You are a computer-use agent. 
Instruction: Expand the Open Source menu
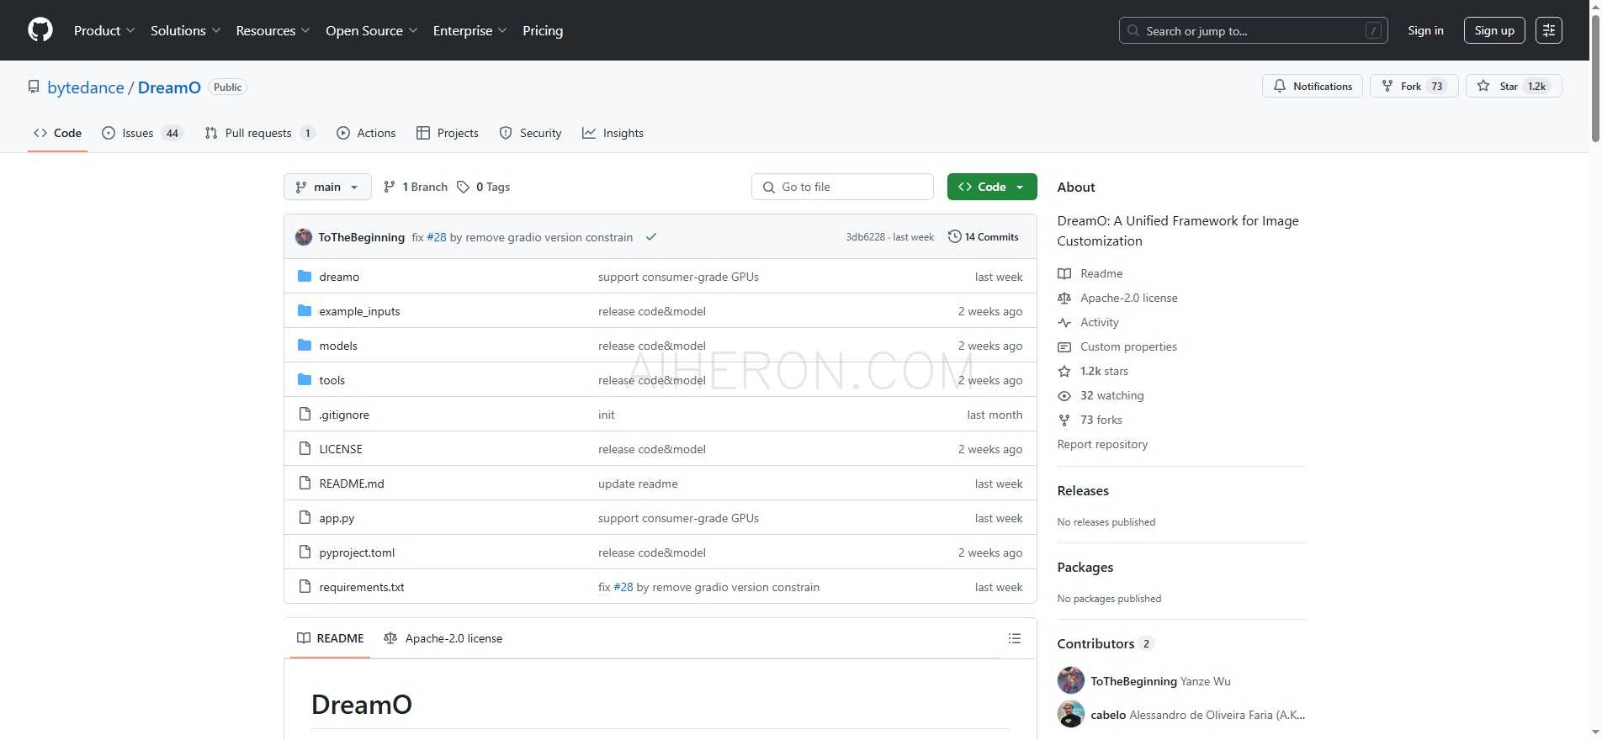click(x=371, y=30)
